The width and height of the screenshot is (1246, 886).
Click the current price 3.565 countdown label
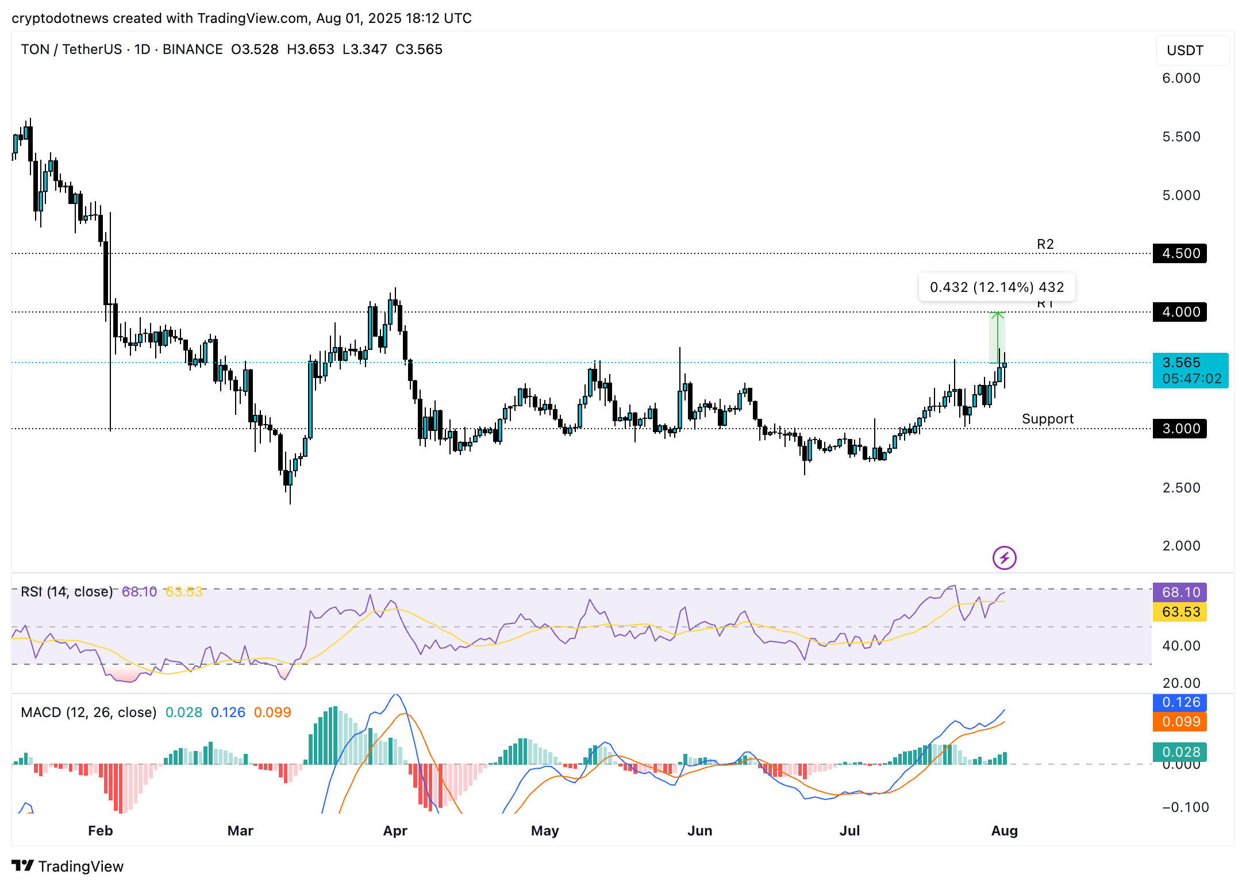tap(1190, 371)
